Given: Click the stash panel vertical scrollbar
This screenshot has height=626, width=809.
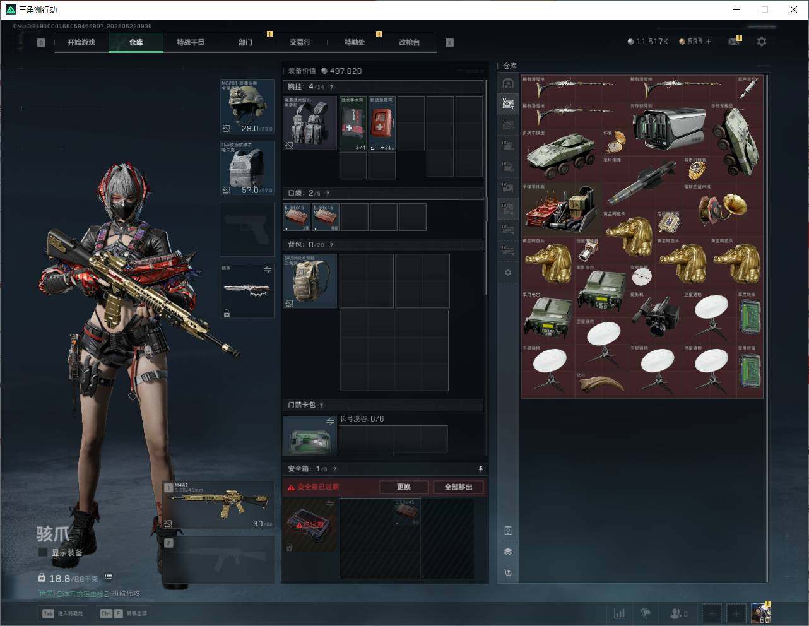Looking at the screenshot, I should point(767,328).
